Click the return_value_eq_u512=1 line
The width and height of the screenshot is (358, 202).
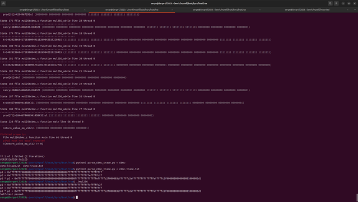pyautogui.click(x=46, y=128)
